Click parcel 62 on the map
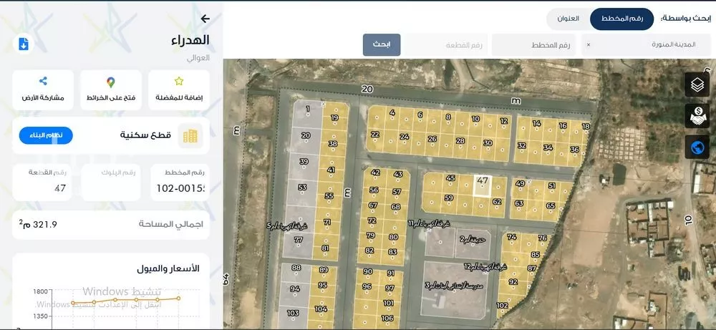The width and height of the screenshot is (716, 330). [x=498, y=201]
